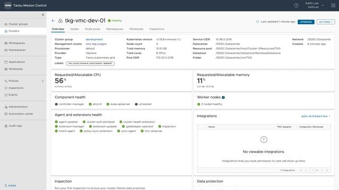Viewport: 339px width, 190px height.
Task: Click the extension-manager entry
Action: click(x=69, y=127)
